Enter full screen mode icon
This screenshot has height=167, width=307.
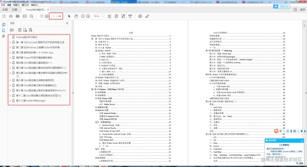tap(123, 16)
